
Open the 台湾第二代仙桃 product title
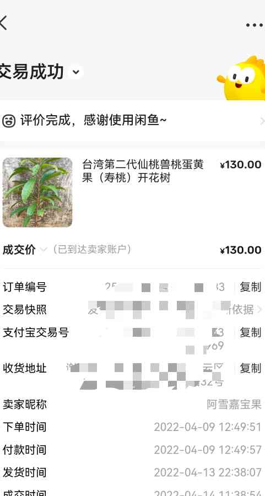click(x=143, y=171)
